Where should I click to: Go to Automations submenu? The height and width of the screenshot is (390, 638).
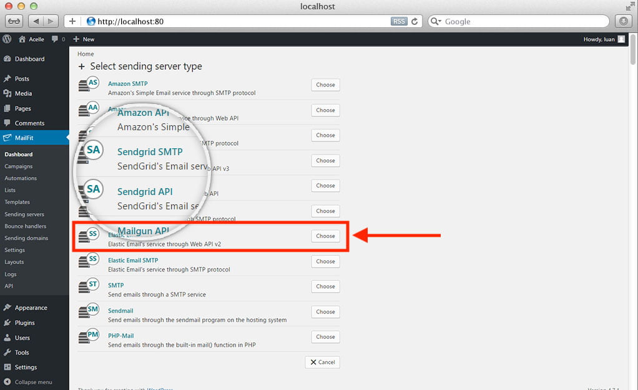(21, 178)
